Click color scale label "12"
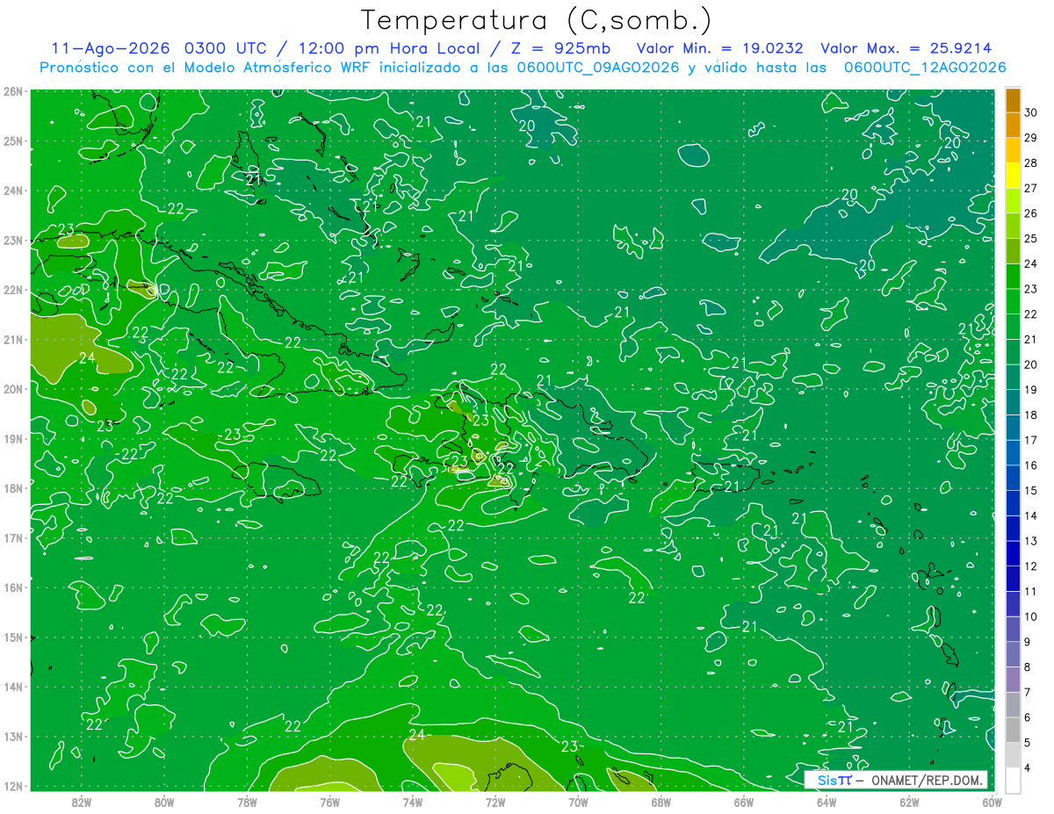 tap(1030, 565)
